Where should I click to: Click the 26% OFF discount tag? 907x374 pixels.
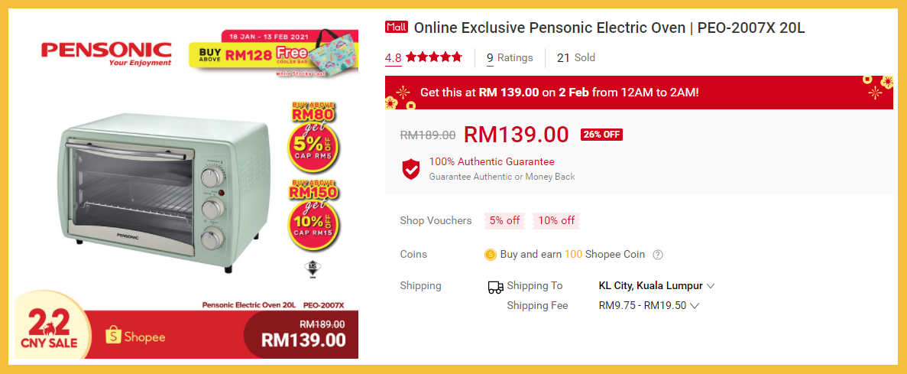601,135
